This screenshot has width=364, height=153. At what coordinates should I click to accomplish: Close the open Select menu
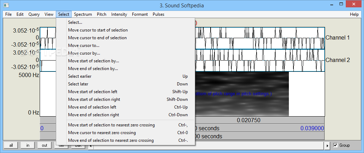click(x=64, y=14)
